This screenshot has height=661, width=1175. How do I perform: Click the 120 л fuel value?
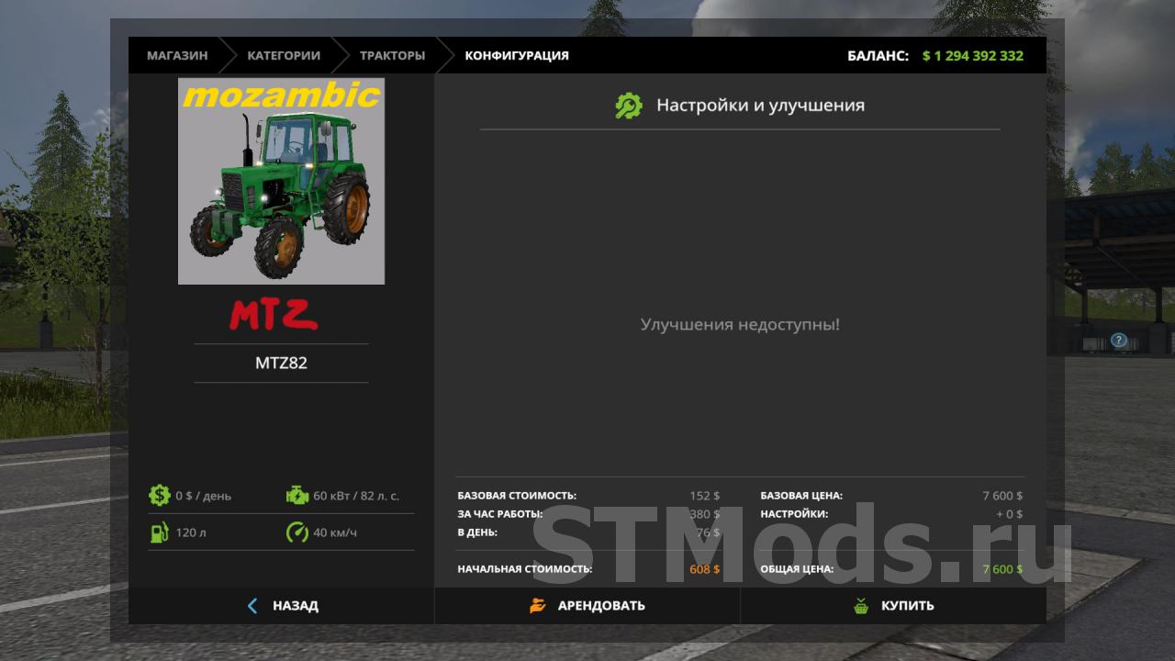point(190,532)
